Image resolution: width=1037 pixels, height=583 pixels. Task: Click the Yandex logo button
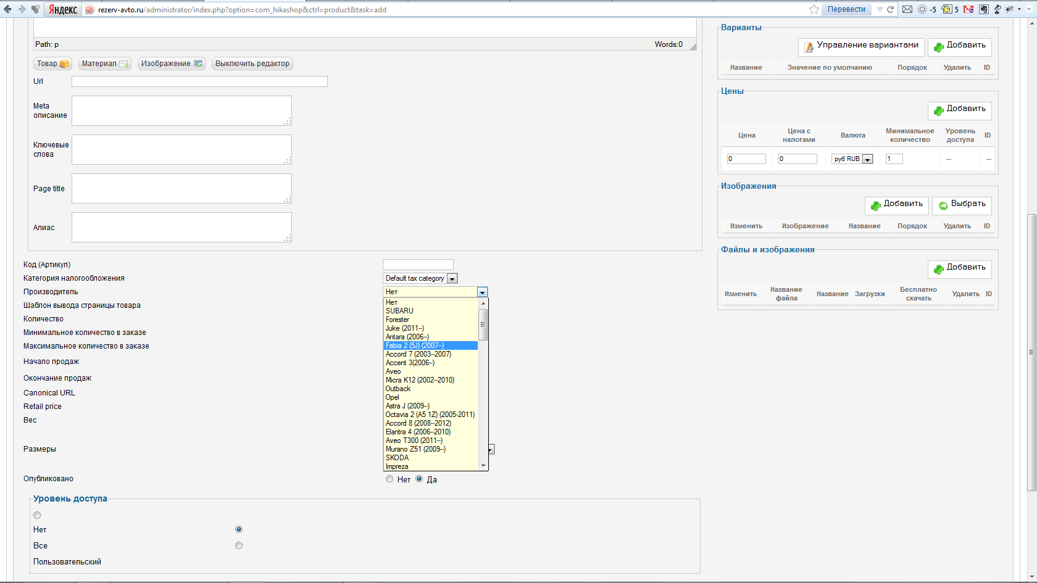point(63,9)
